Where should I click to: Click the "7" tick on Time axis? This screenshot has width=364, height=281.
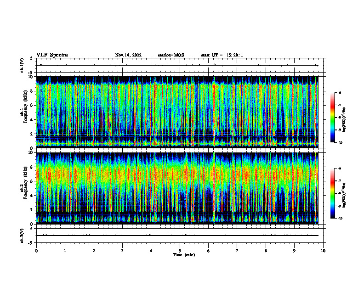coord(237,251)
